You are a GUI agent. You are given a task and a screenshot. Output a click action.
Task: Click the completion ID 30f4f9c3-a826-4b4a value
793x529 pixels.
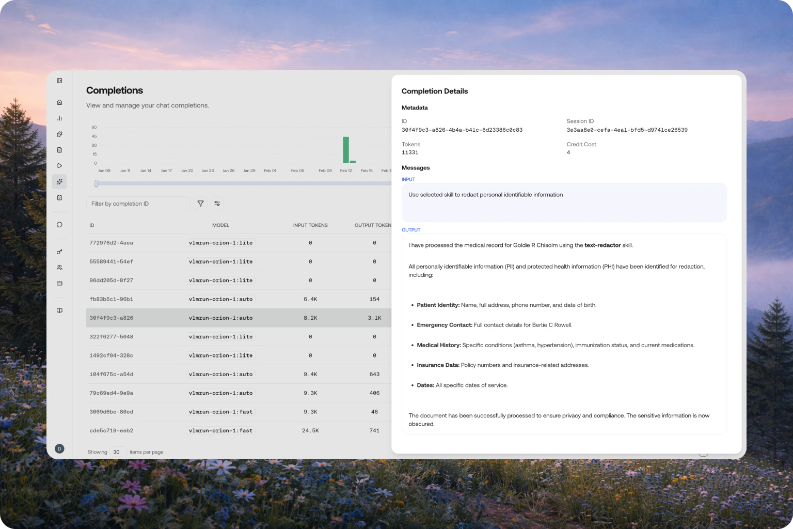(x=462, y=130)
